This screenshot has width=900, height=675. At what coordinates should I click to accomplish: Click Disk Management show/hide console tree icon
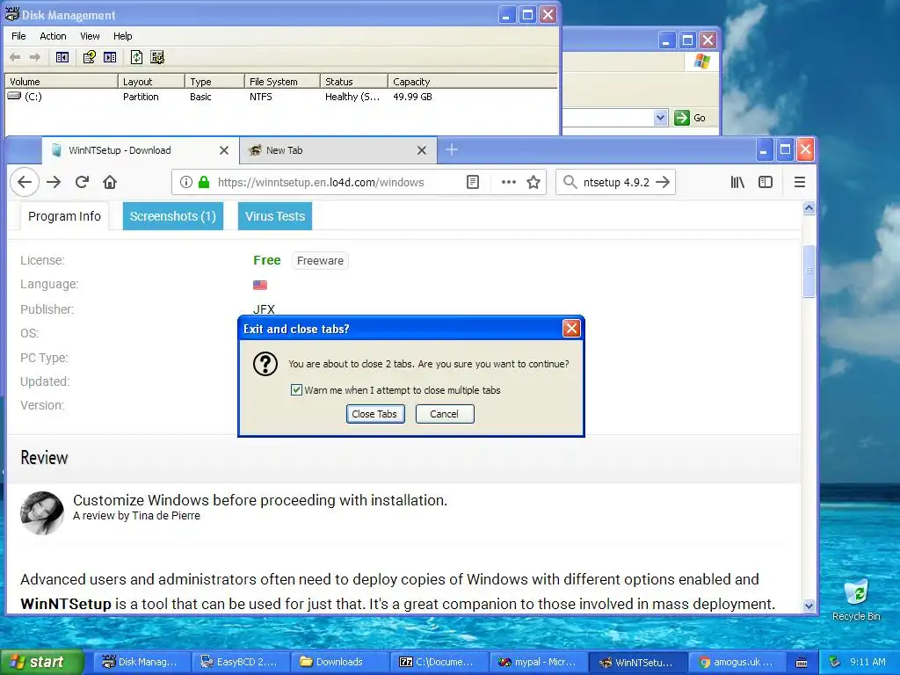coord(62,57)
